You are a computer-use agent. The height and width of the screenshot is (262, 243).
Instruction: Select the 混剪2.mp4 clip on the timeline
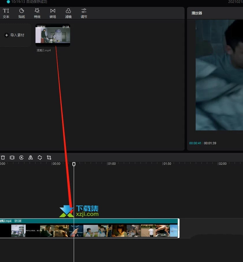click(89, 228)
